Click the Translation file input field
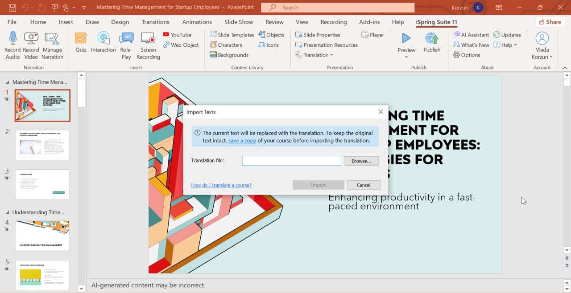The width and height of the screenshot is (571, 293). tap(291, 161)
